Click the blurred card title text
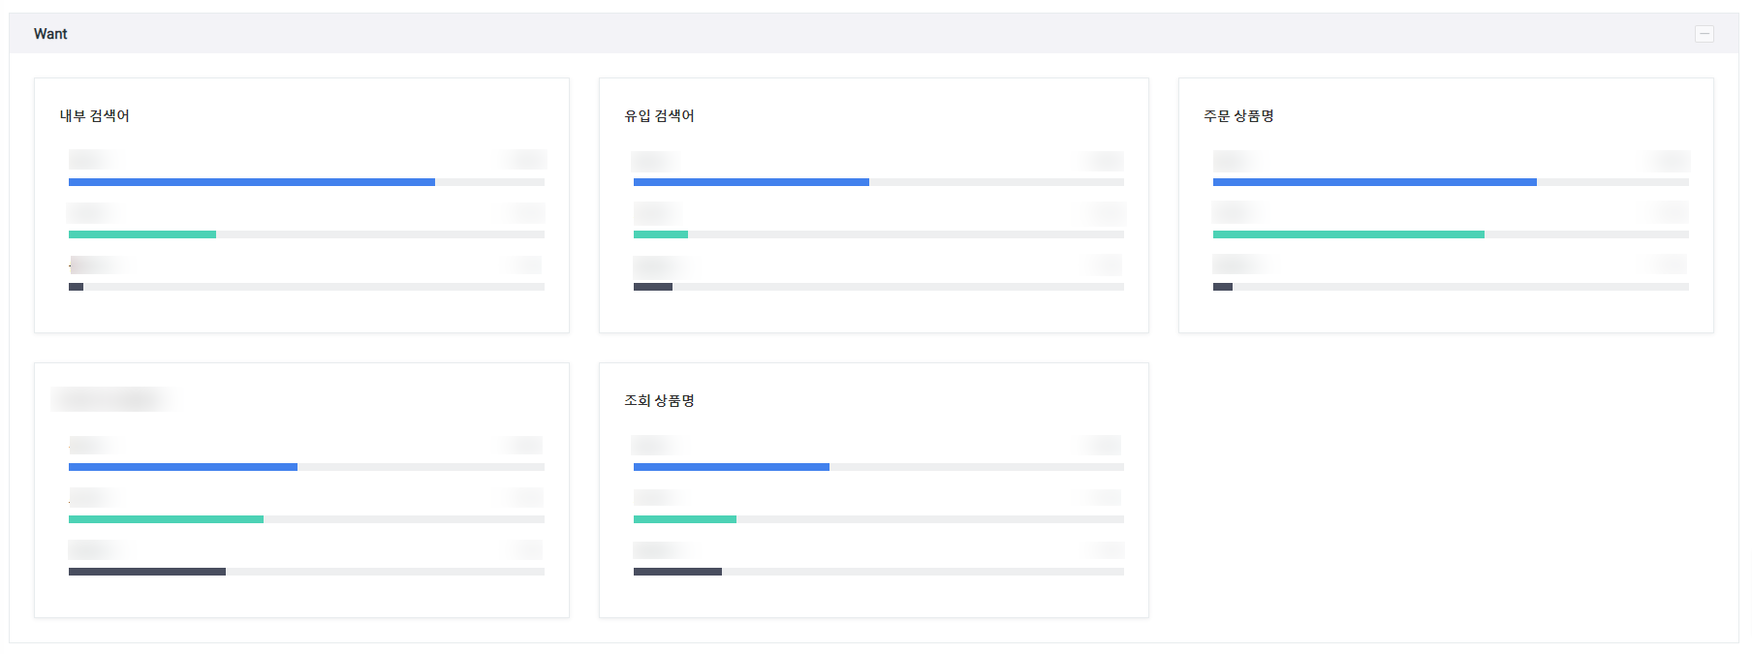 111,399
